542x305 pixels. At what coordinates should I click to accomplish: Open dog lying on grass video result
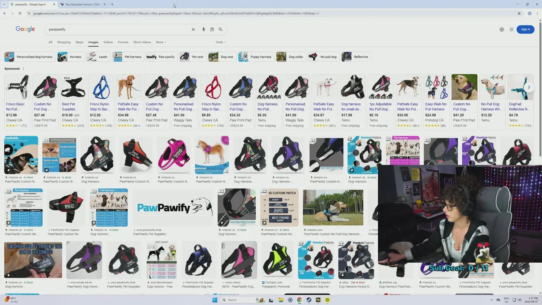(x=333, y=208)
